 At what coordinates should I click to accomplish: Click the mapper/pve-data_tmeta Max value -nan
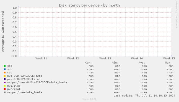[x=170, y=92]
